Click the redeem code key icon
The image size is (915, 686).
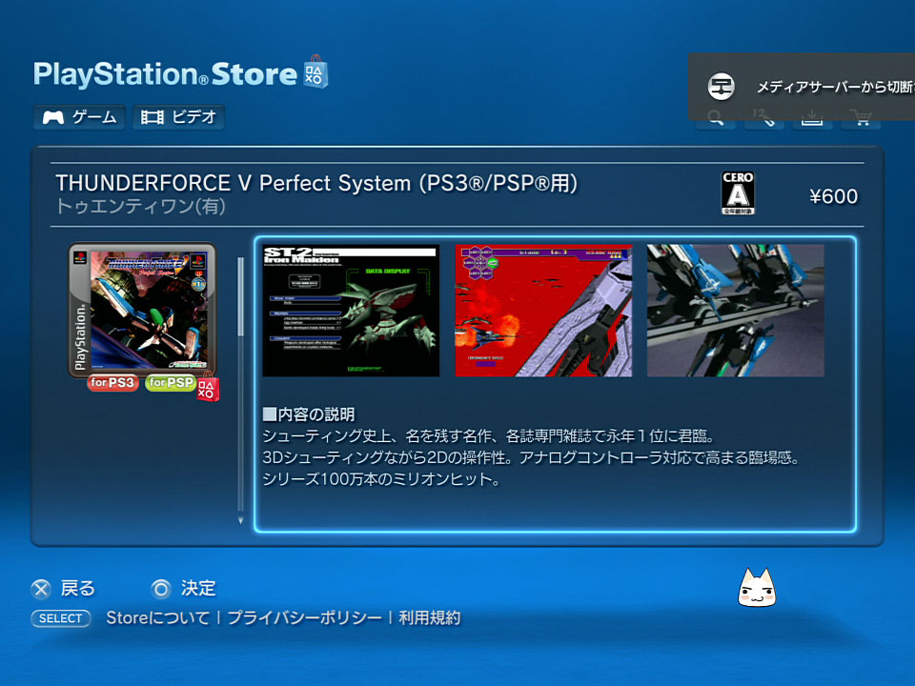pos(763,120)
